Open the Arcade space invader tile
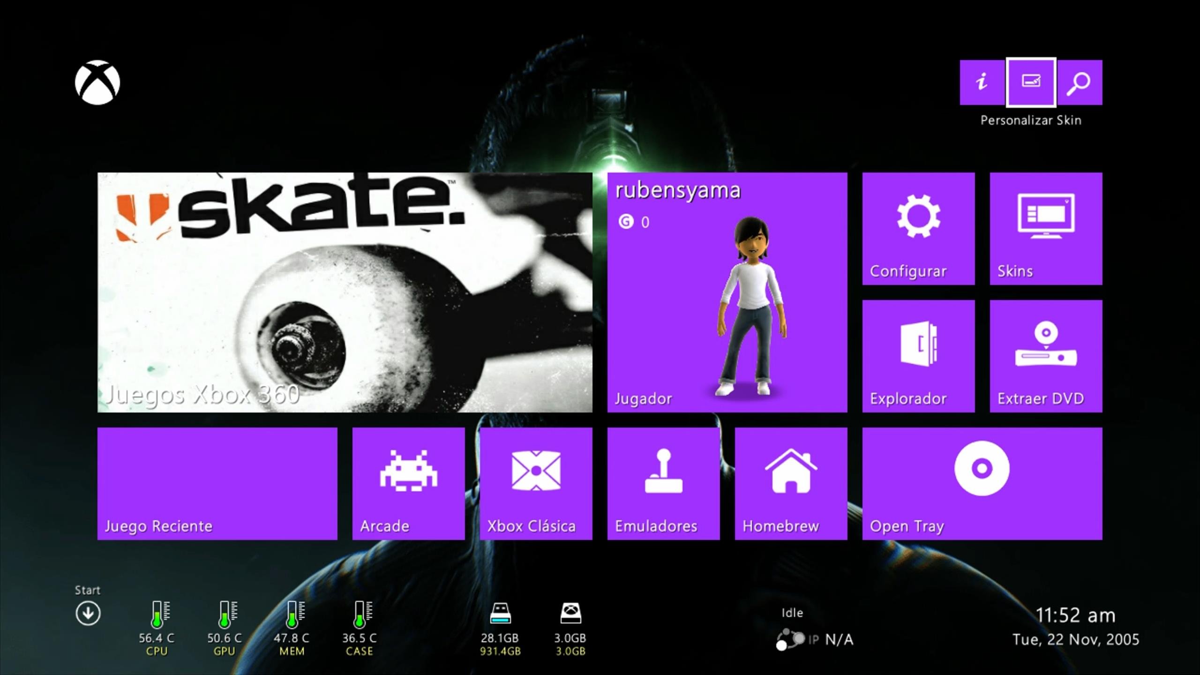The width and height of the screenshot is (1200, 675). point(409,484)
